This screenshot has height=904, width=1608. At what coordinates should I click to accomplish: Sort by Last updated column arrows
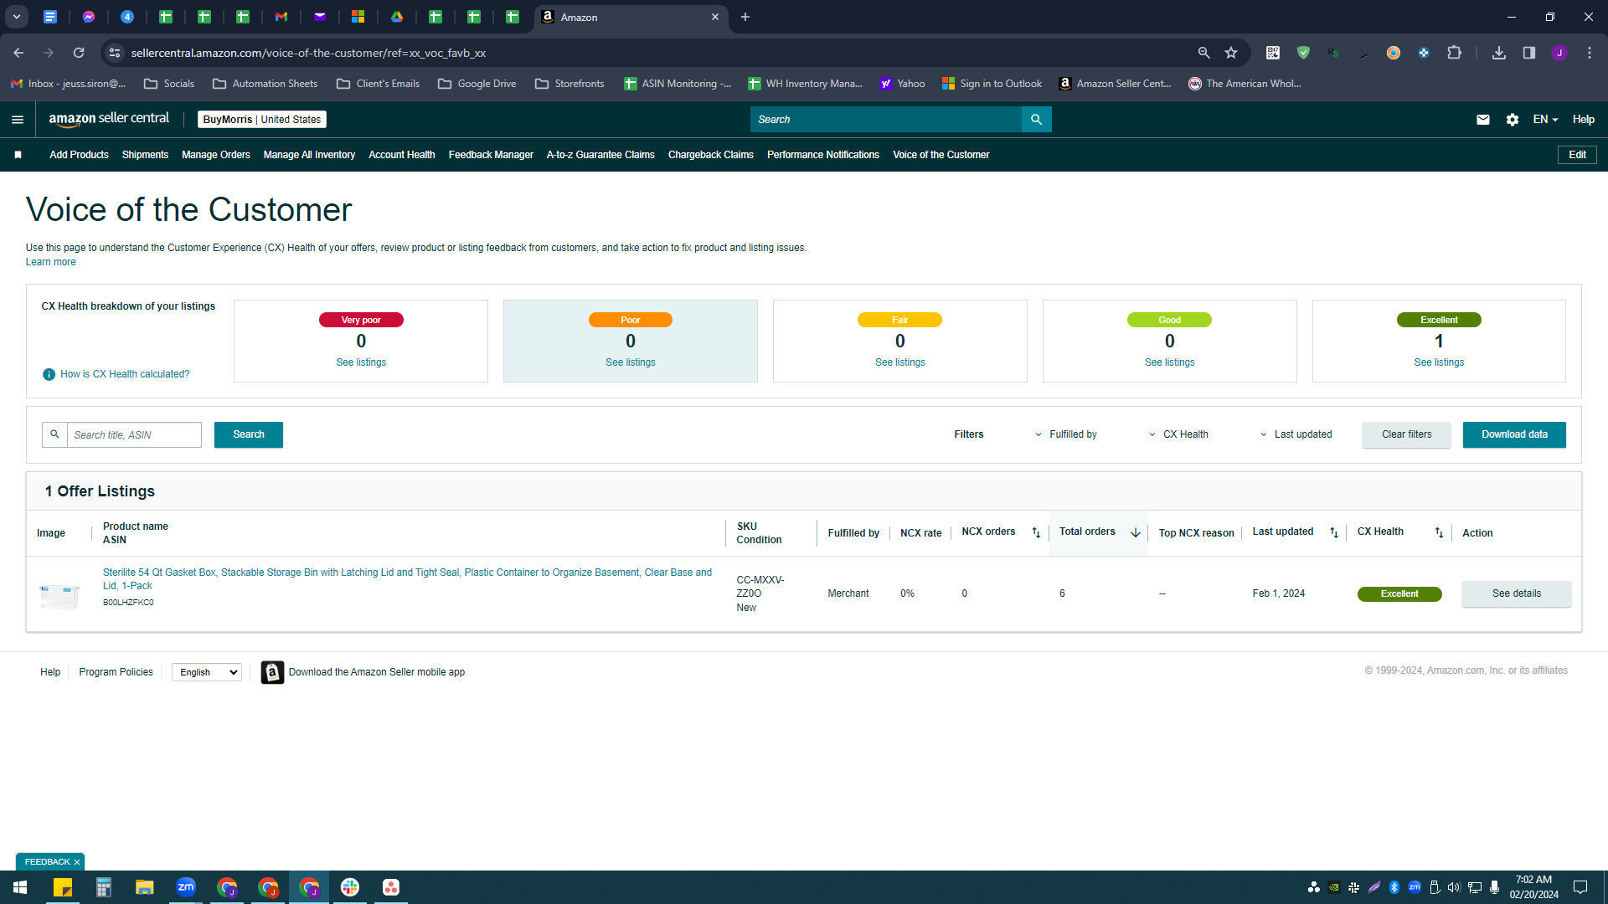pyautogui.click(x=1334, y=532)
